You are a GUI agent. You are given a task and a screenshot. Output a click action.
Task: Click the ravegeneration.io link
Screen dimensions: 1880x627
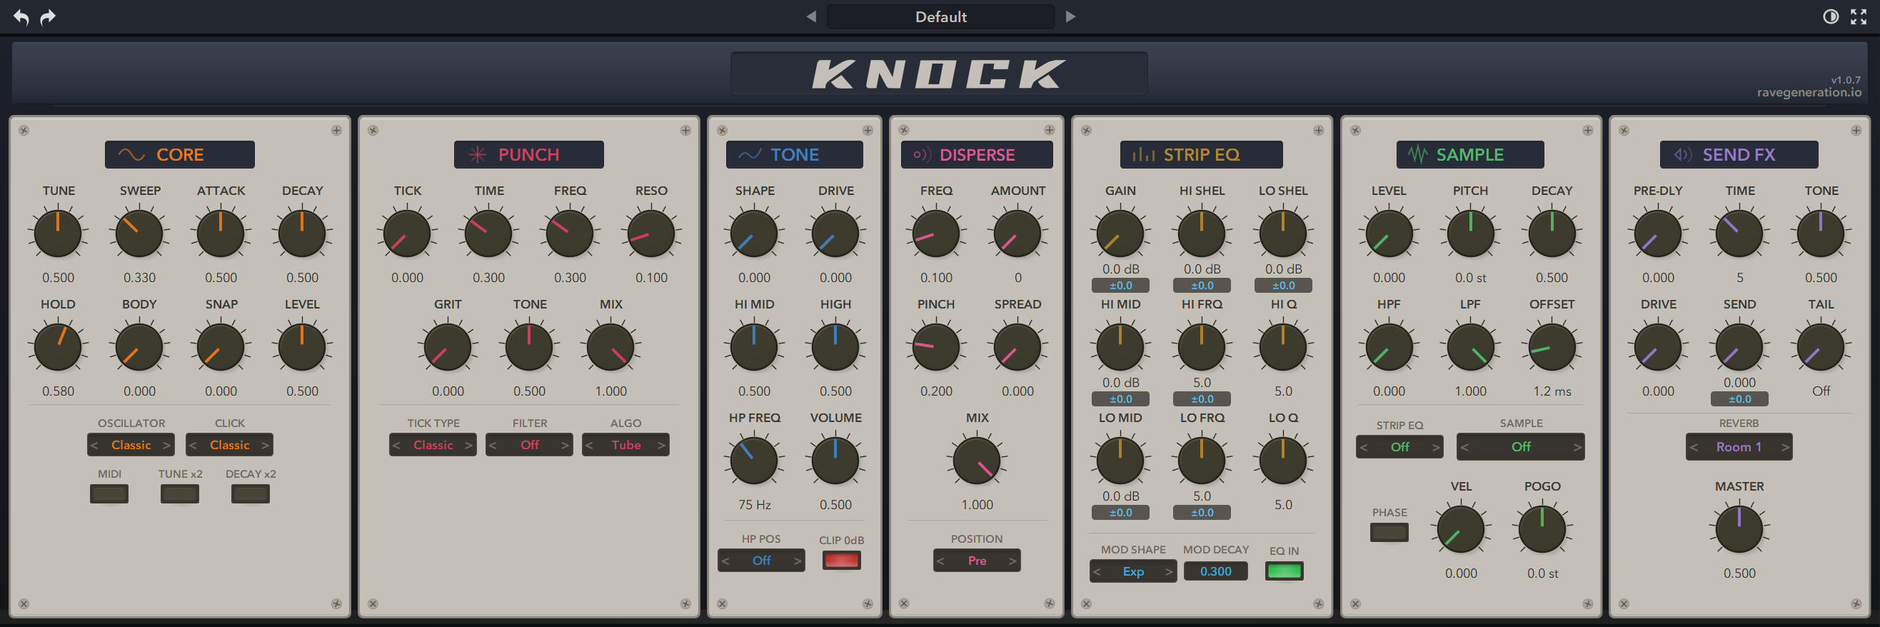pos(1809,93)
